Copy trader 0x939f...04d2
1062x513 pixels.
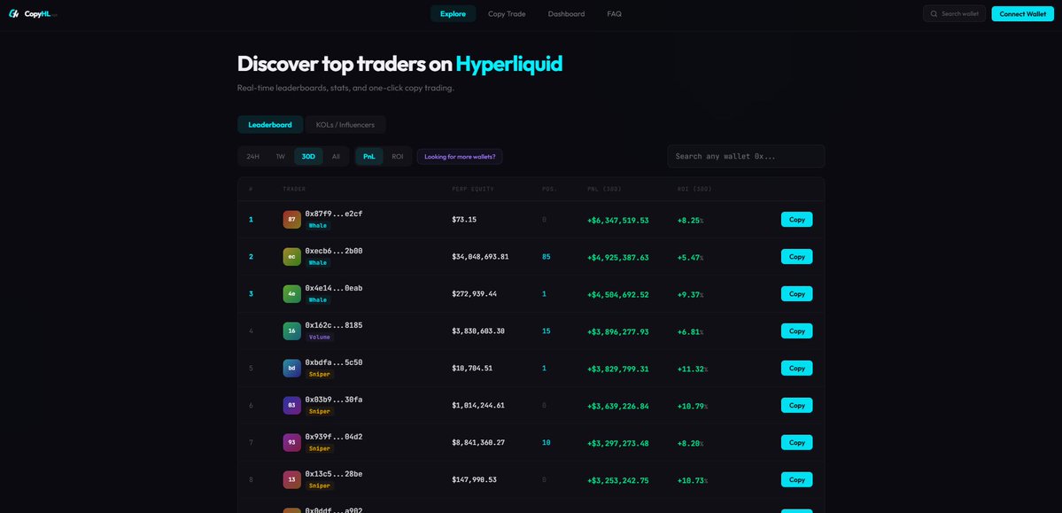796,442
